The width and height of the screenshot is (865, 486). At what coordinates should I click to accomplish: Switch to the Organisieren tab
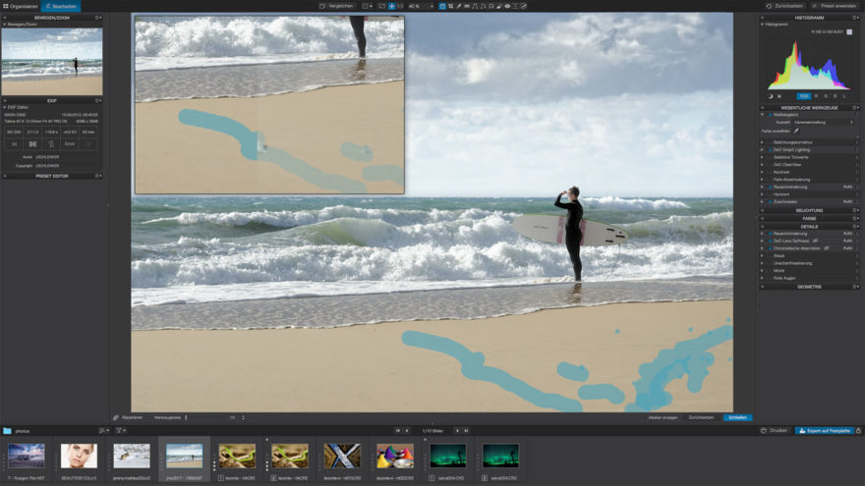click(x=22, y=6)
